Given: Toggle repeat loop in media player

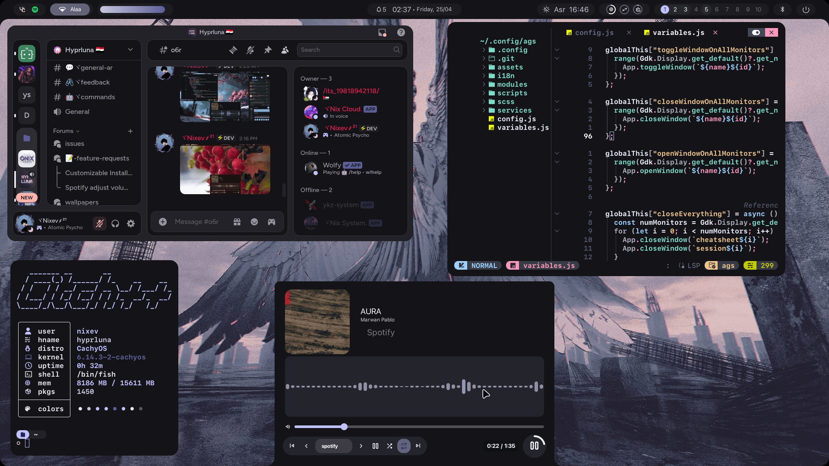Looking at the screenshot, I should click(404, 446).
